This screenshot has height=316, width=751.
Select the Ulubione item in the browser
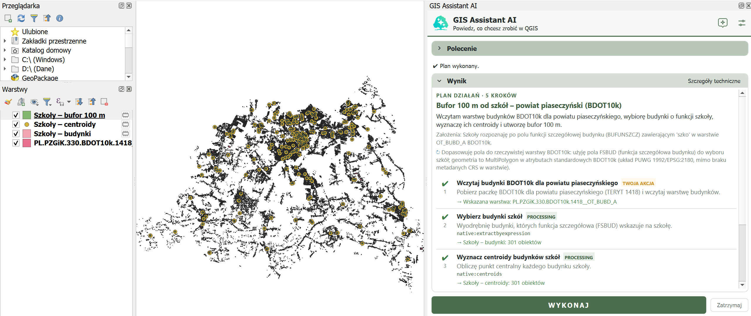click(x=35, y=32)
